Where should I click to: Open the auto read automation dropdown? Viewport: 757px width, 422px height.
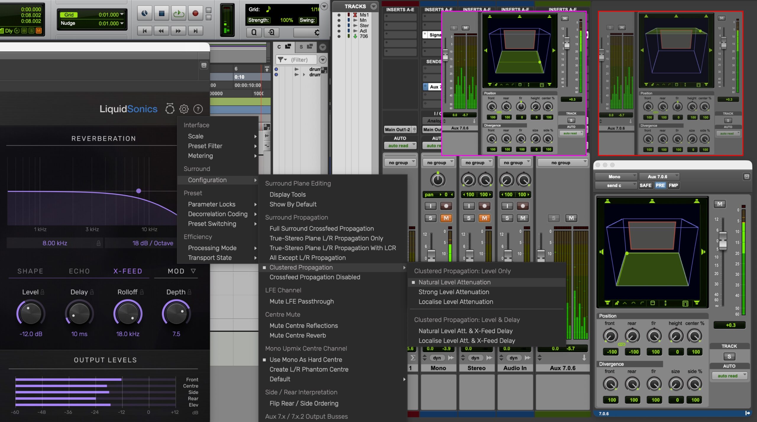coord(729,376)
